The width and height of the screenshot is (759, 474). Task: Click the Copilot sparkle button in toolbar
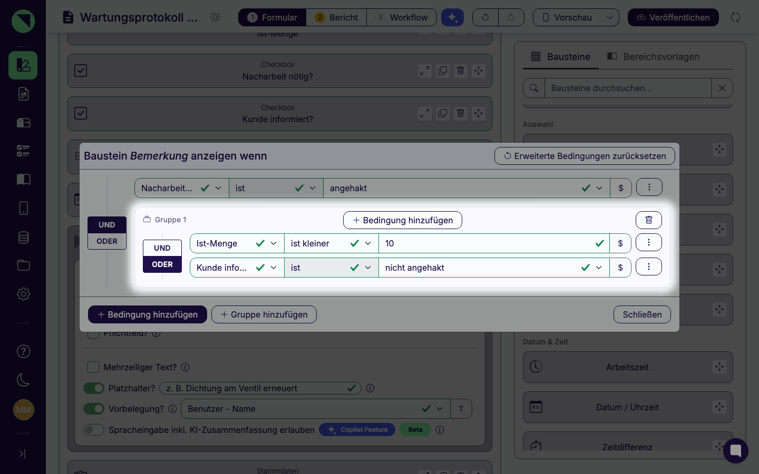point(452,17)
